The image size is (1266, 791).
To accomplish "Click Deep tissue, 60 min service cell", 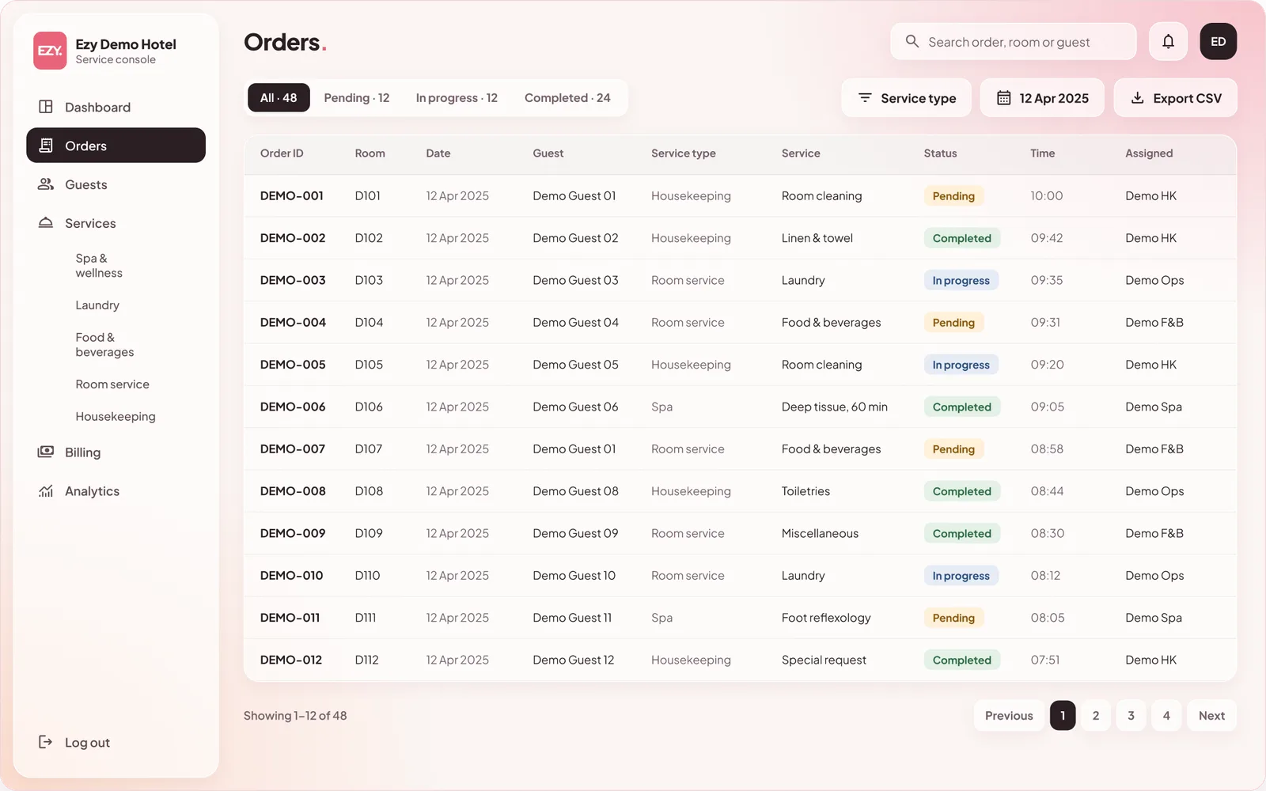I will (834, 407).
